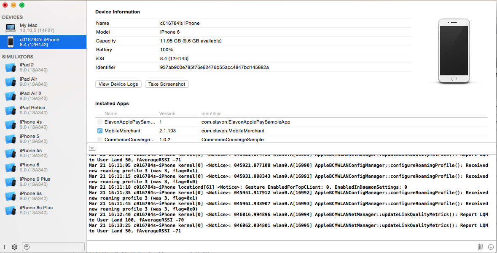Image resolution: width=497 pixels, height=253 pixels.
Task: Click the yellow minimize window button
Action: [x=13, y=5]
